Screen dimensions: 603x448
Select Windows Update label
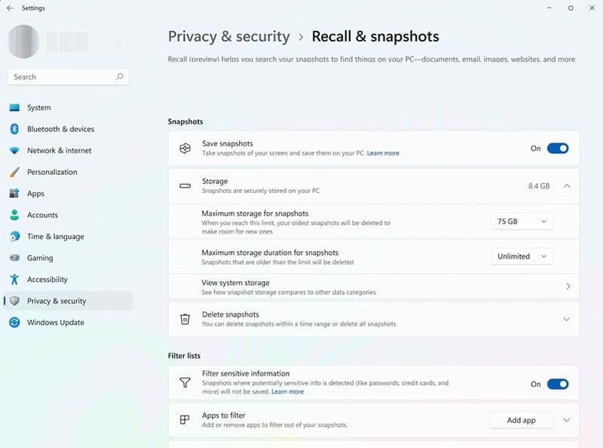55,323
